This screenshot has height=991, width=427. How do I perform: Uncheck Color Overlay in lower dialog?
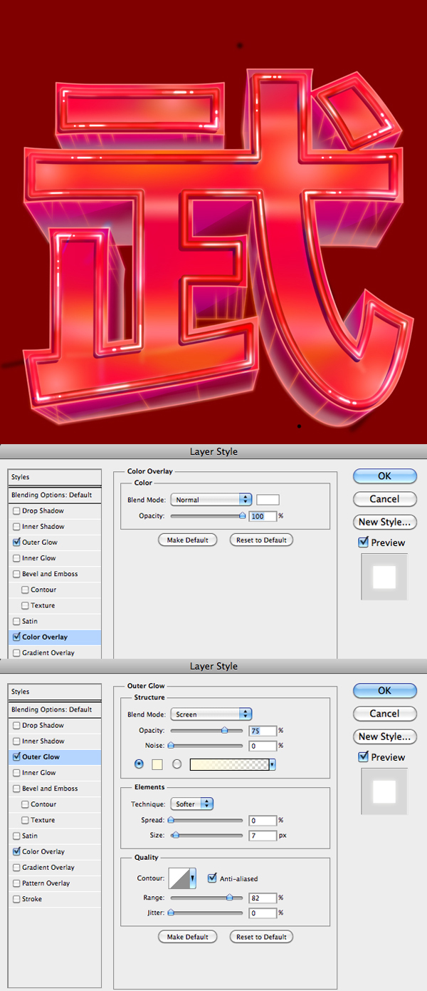(x=16, y=852)
